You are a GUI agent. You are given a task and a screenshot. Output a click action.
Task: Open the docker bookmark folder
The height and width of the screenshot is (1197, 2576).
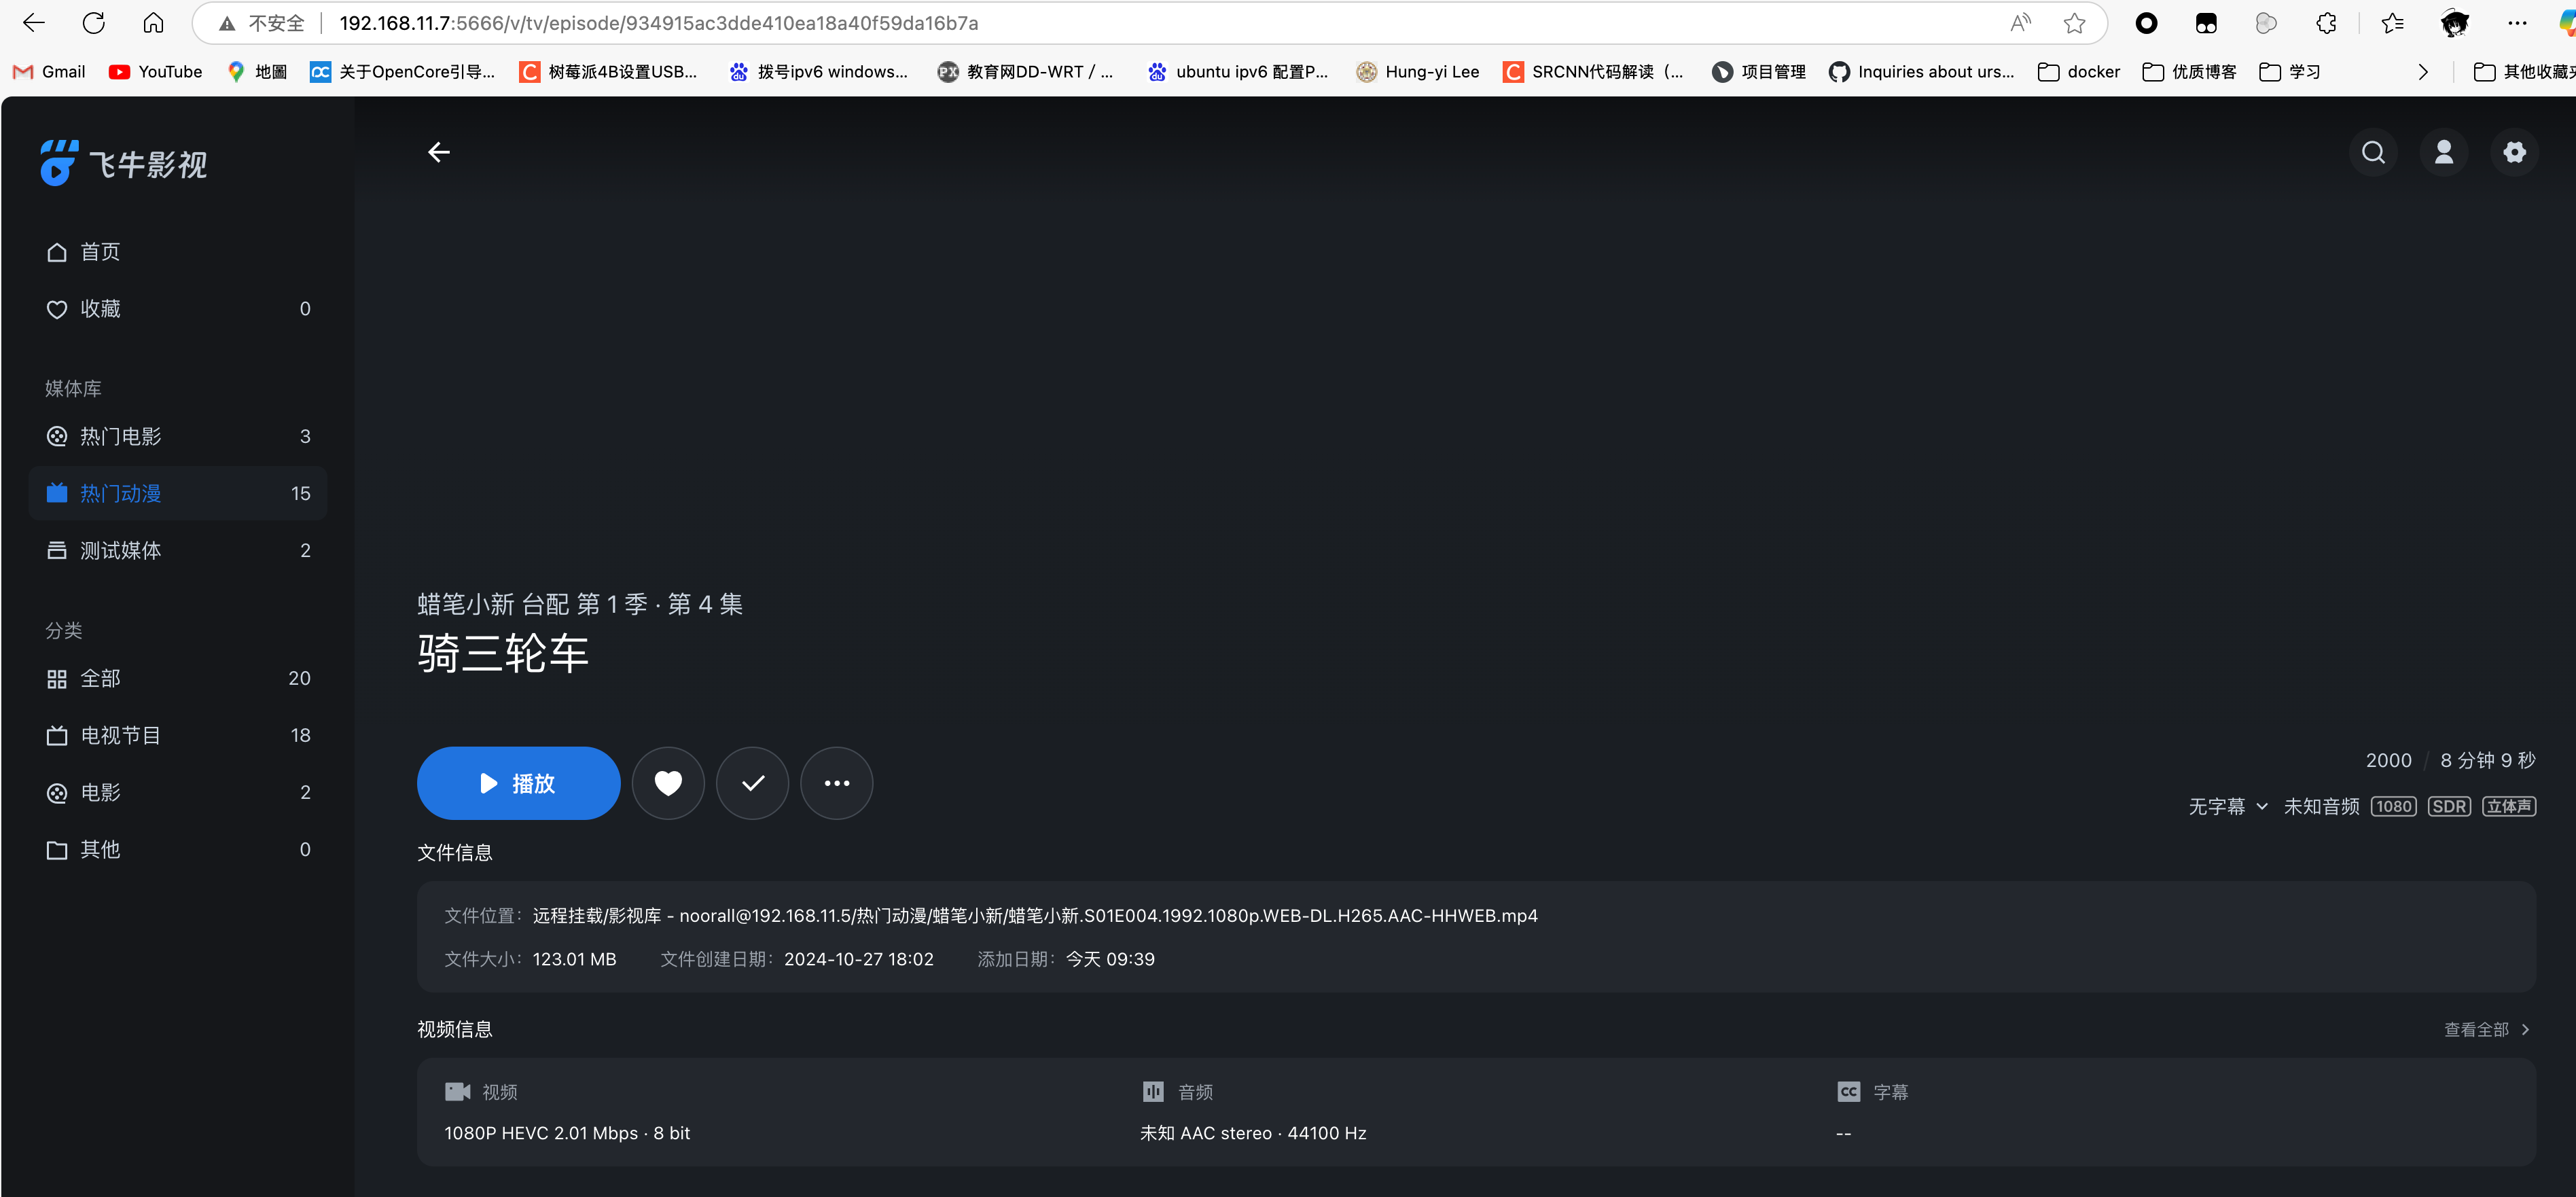[x=2079, y=71]
